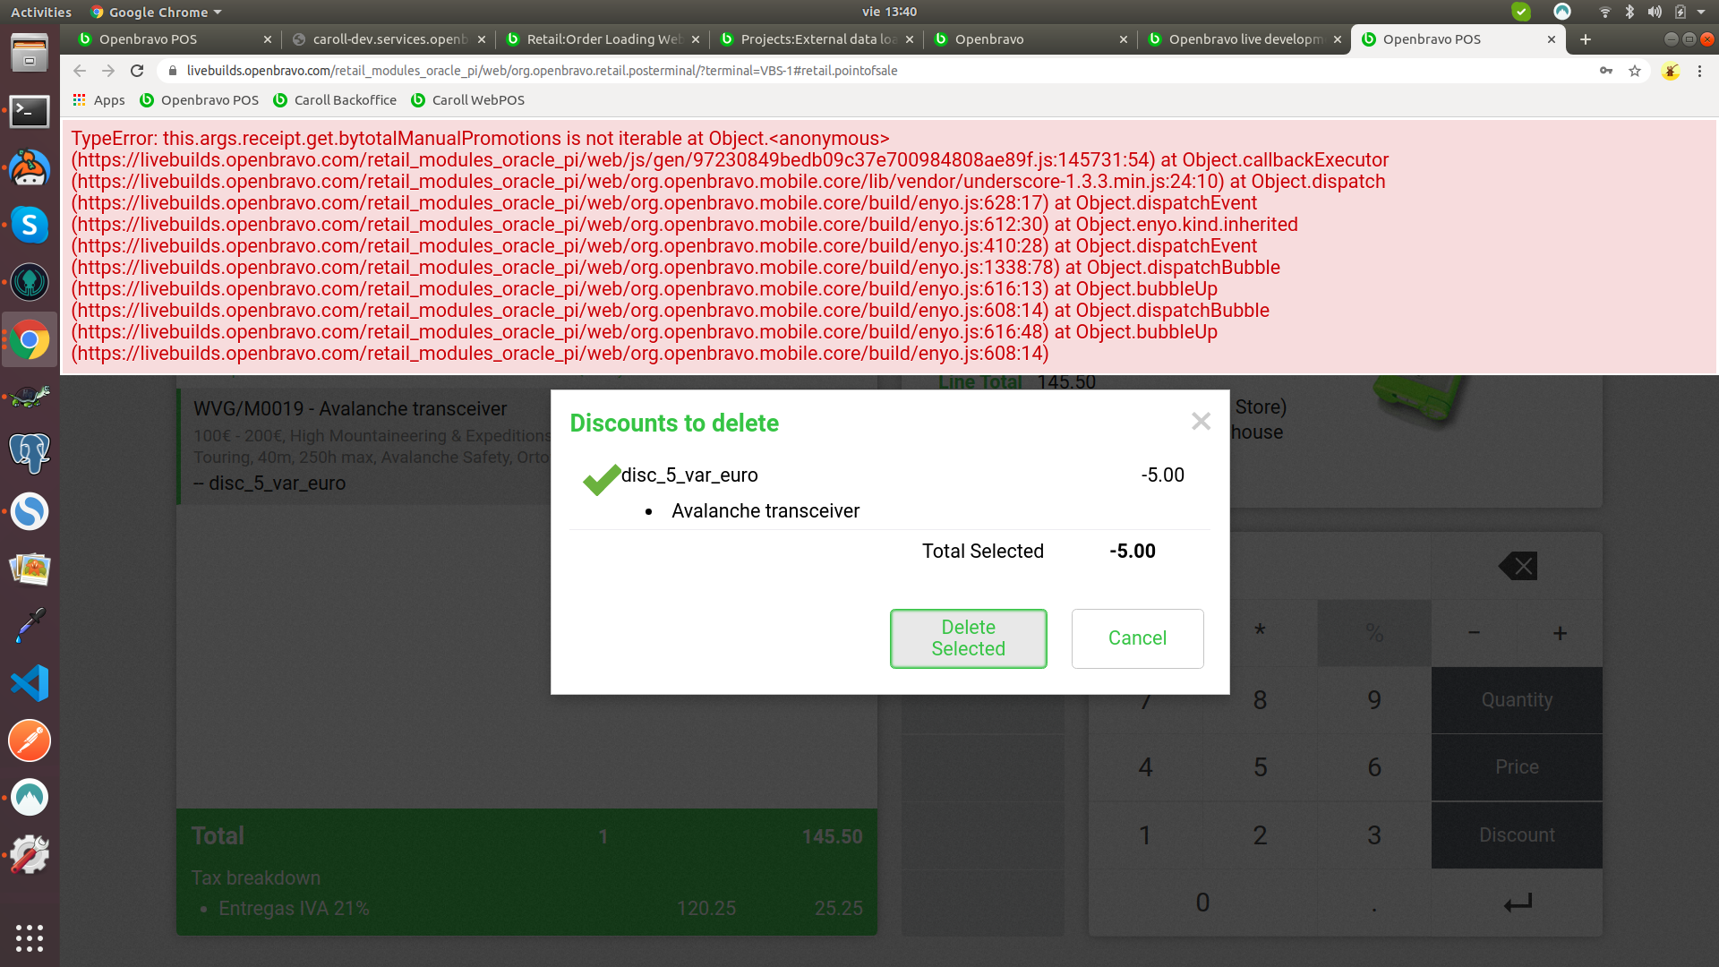Cancel the Discounts to delete dialog
1719x967 pixels.
coord(1137,638)
